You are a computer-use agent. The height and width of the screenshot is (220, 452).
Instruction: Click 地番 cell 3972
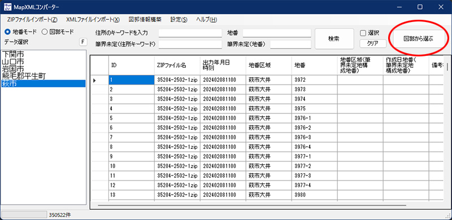(x=315, y=80)
